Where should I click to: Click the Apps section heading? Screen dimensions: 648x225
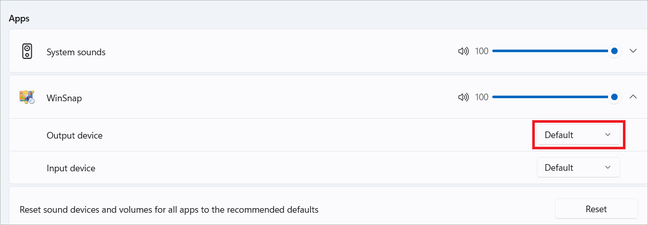click(x=19, y=18)
